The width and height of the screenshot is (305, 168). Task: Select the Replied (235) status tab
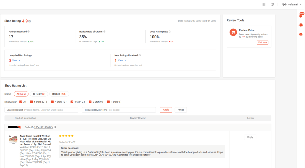pos(59,94)
